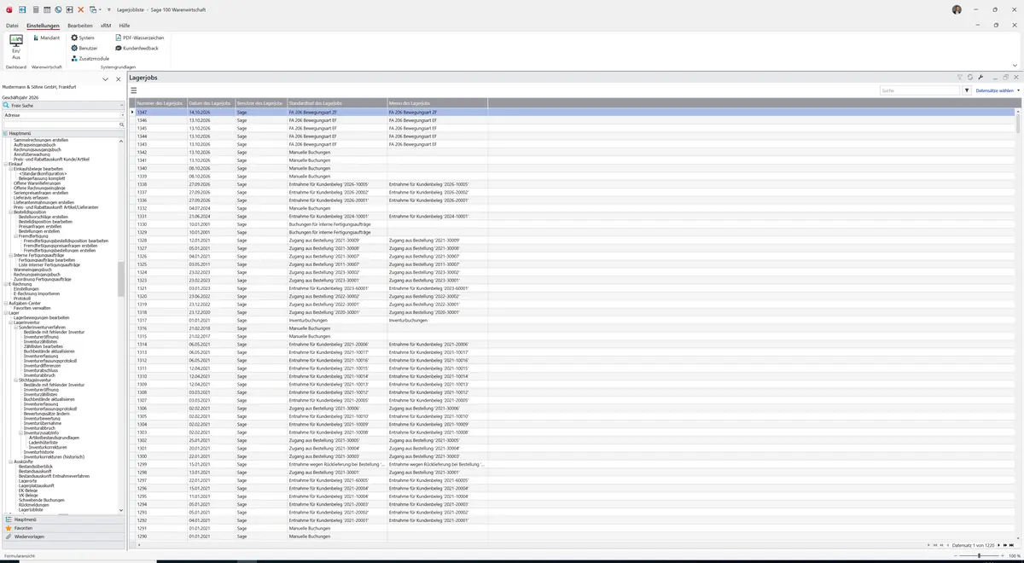Adjust the zoom slider in status bar
The height and width of the screenshot is (563, 1024).
tap(979, 555)
